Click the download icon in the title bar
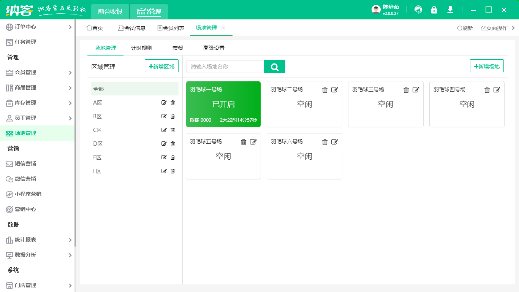This screenshot has height=292, width=519. click(450, 10)
